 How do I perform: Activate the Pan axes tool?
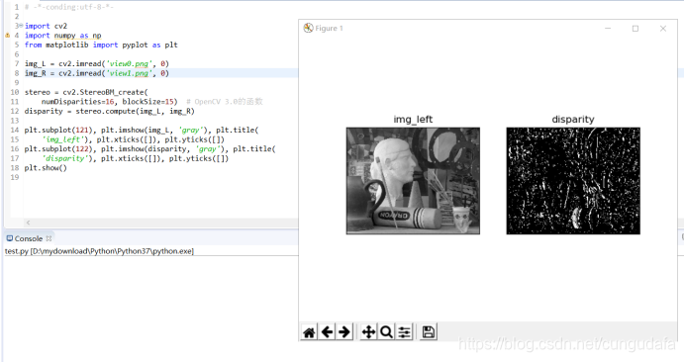coord(368,332)
